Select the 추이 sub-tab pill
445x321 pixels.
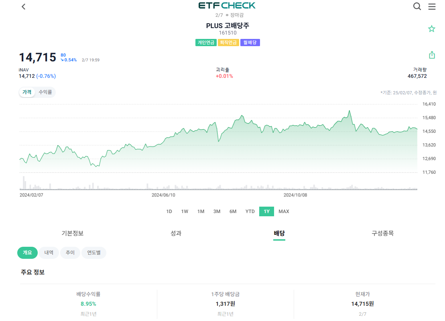point(70,253)
